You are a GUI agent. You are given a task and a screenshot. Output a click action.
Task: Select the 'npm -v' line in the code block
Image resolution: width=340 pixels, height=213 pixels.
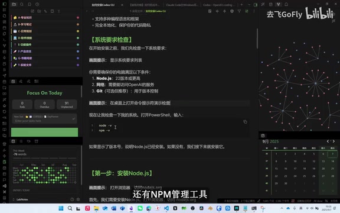(x=104, y=130)
